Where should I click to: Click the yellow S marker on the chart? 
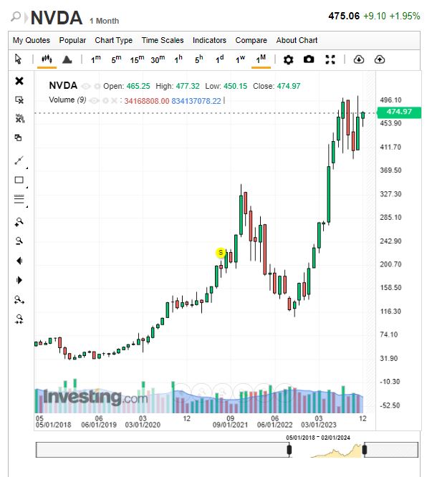tap(221, 253)
